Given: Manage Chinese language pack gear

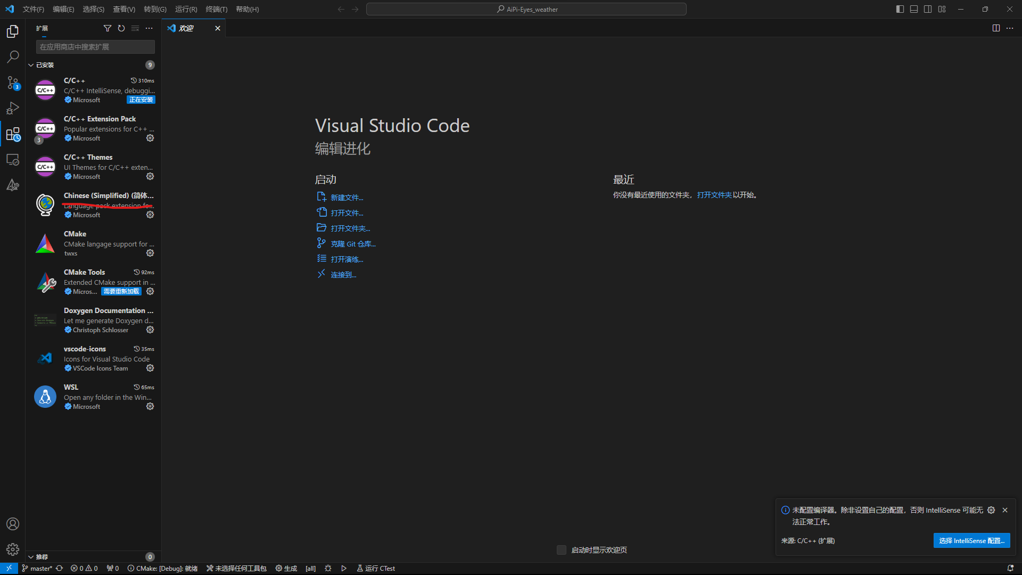Looking at the screenshot, I should (x=150, y=215).
